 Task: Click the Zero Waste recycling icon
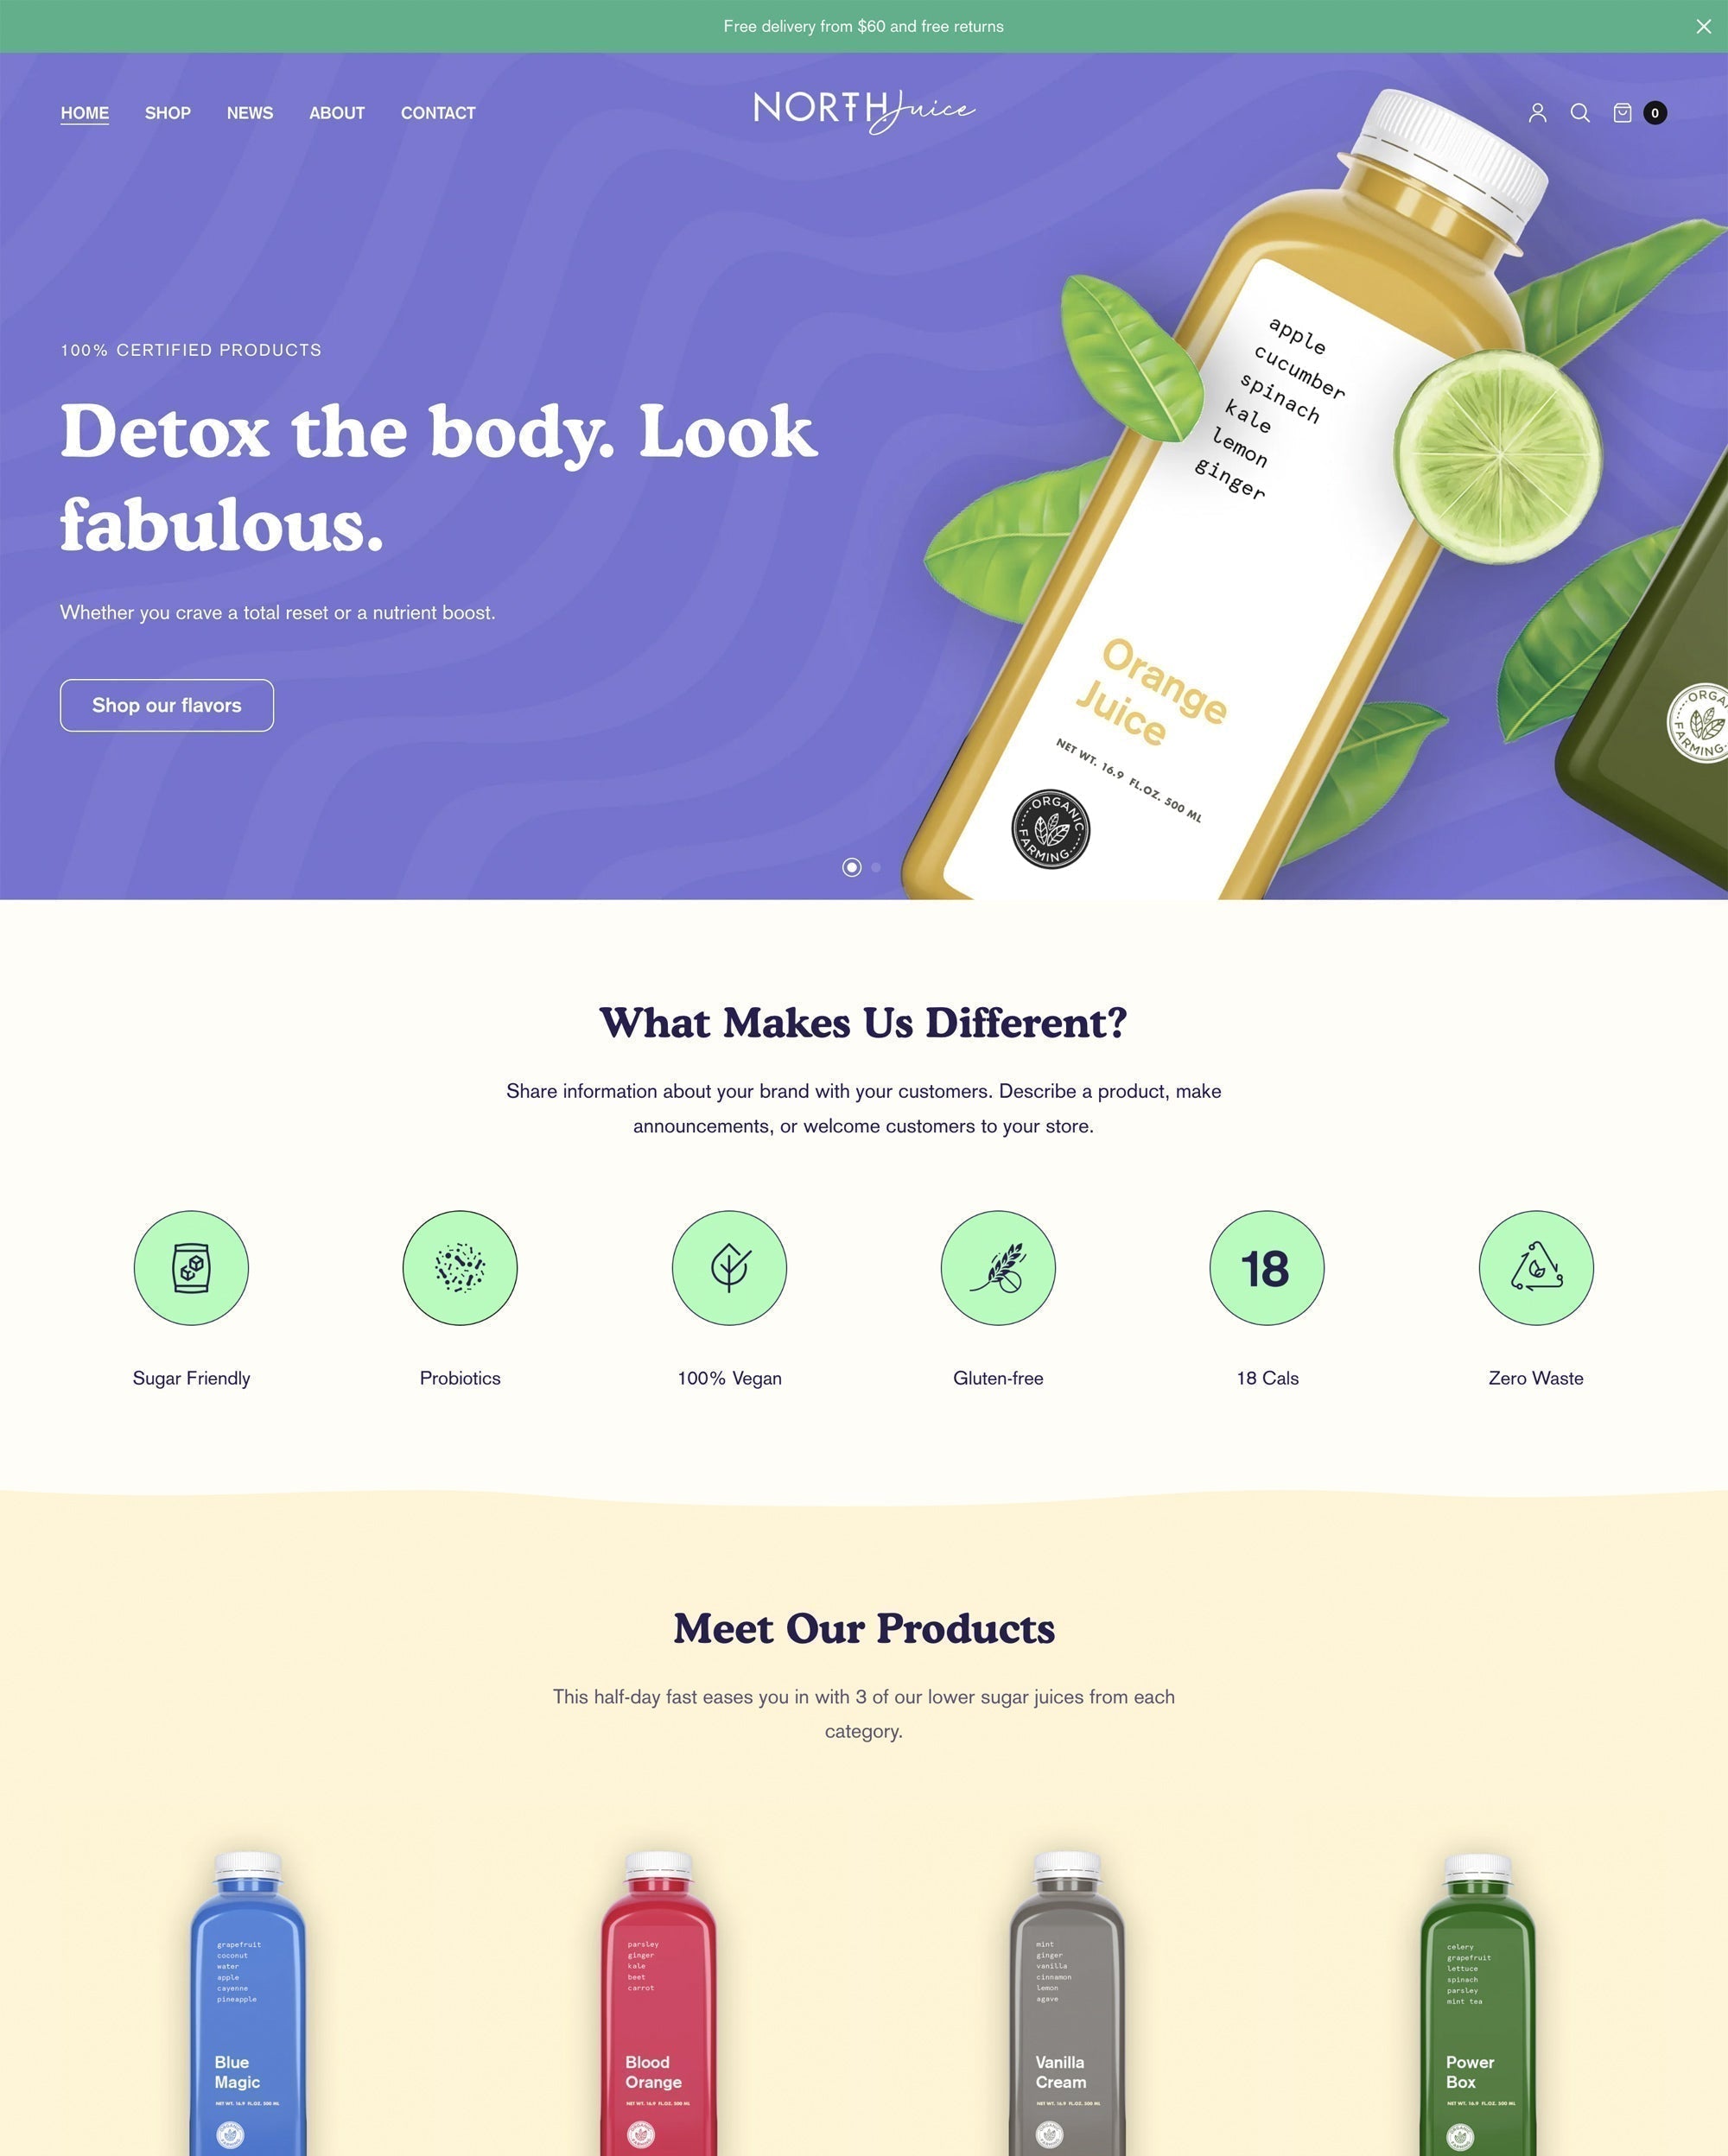(1534, 1267)
